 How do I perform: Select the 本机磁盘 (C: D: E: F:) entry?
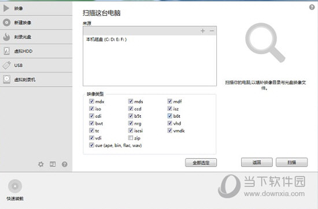pyautogui.click(x=106, y=39)
